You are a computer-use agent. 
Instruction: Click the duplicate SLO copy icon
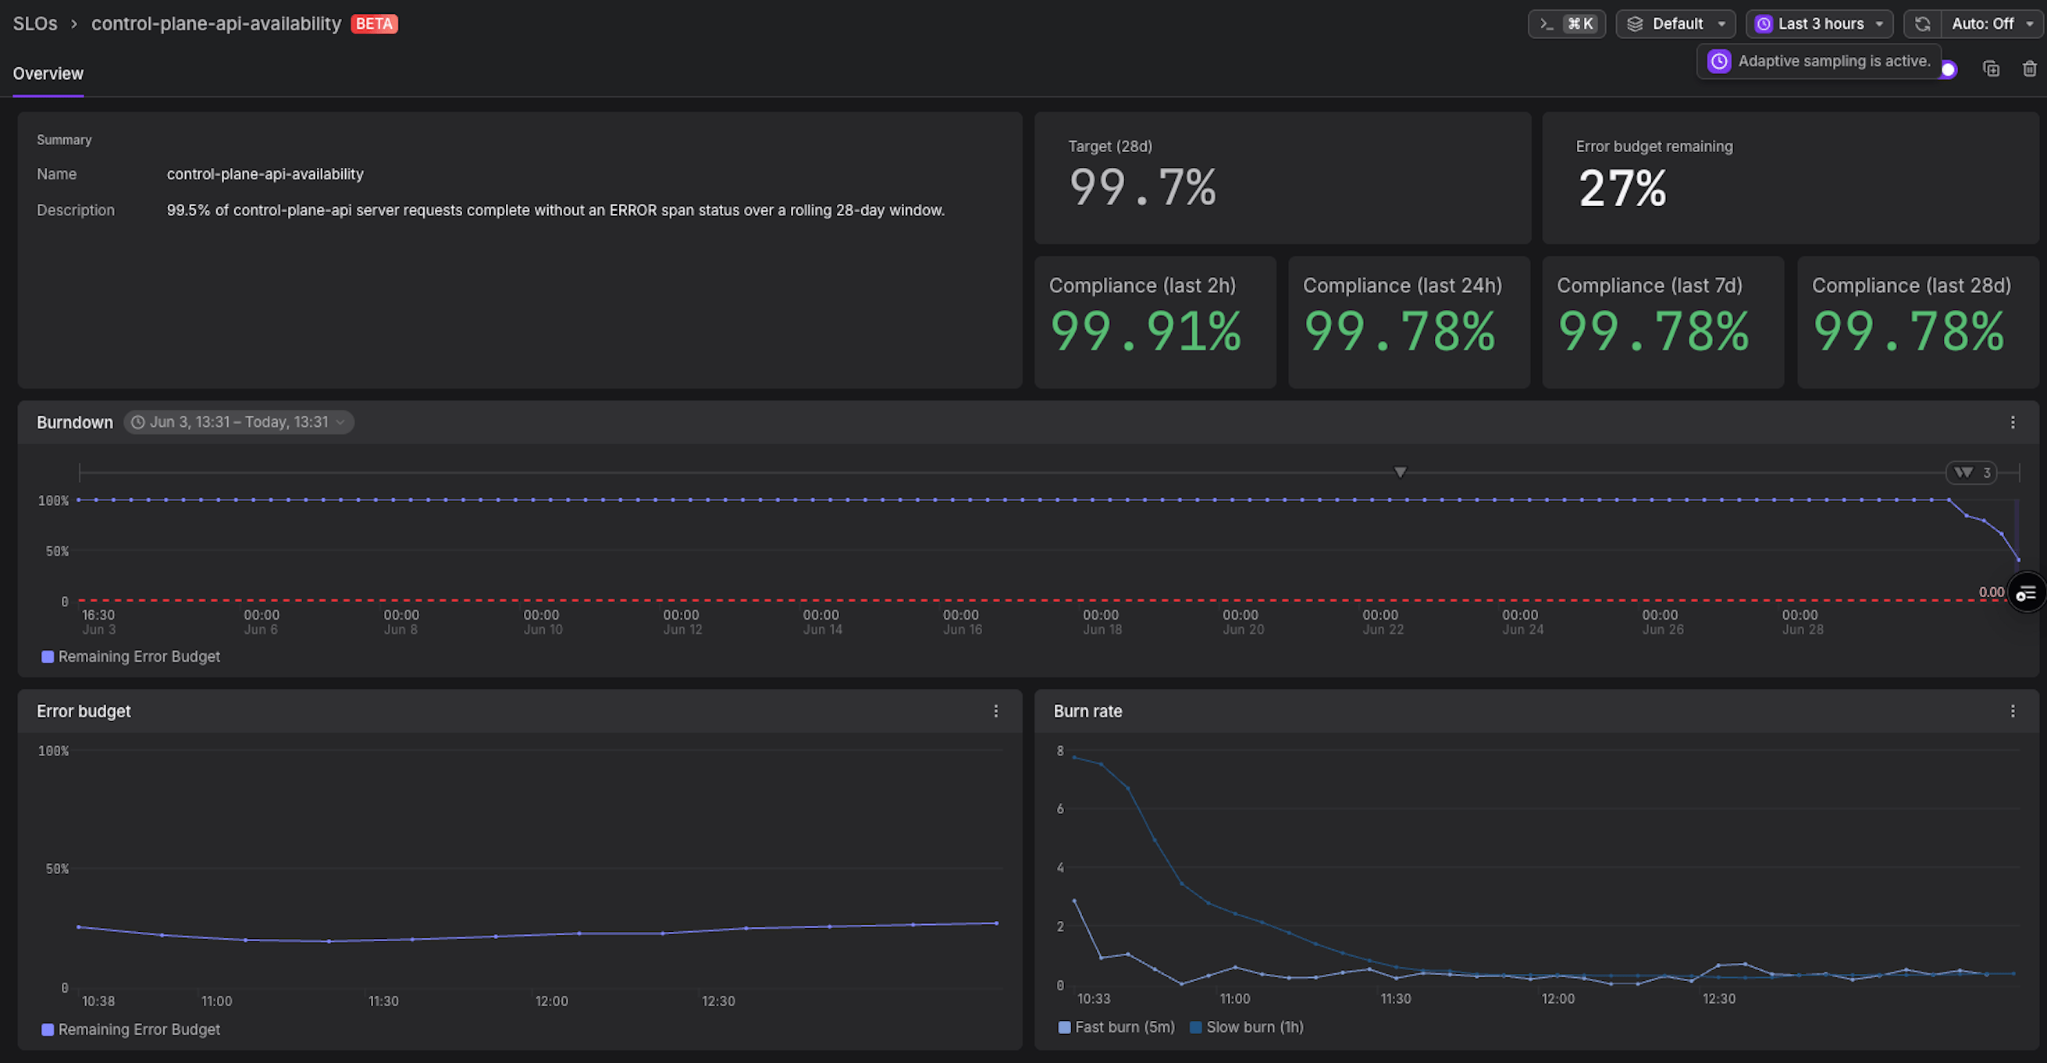[1991, 69]
